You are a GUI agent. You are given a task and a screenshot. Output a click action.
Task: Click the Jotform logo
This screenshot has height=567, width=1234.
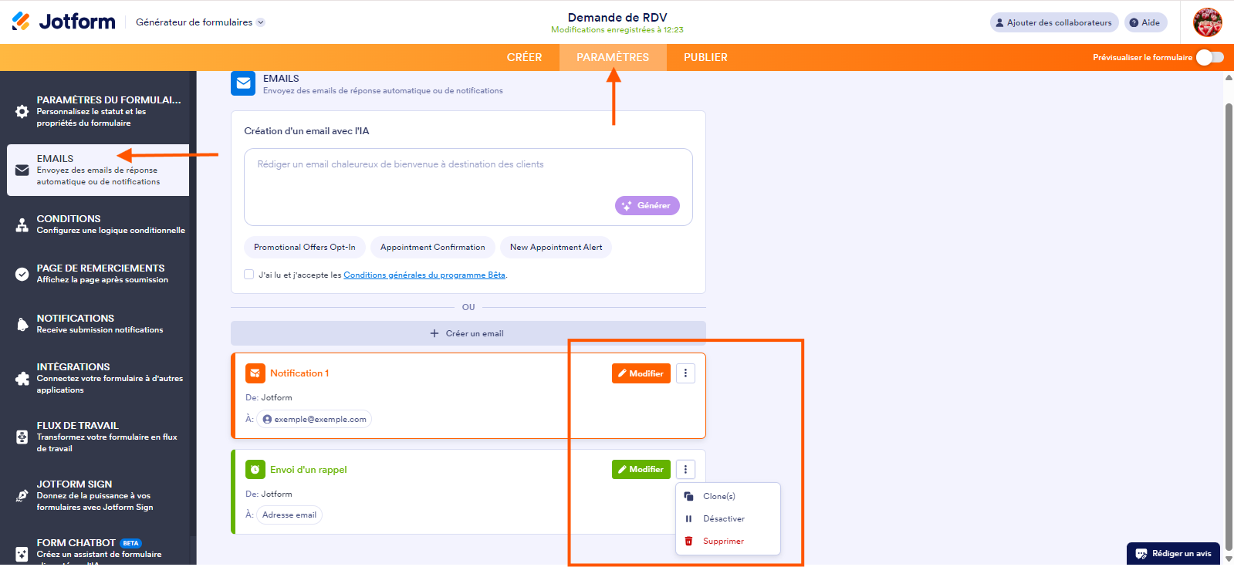63,22
